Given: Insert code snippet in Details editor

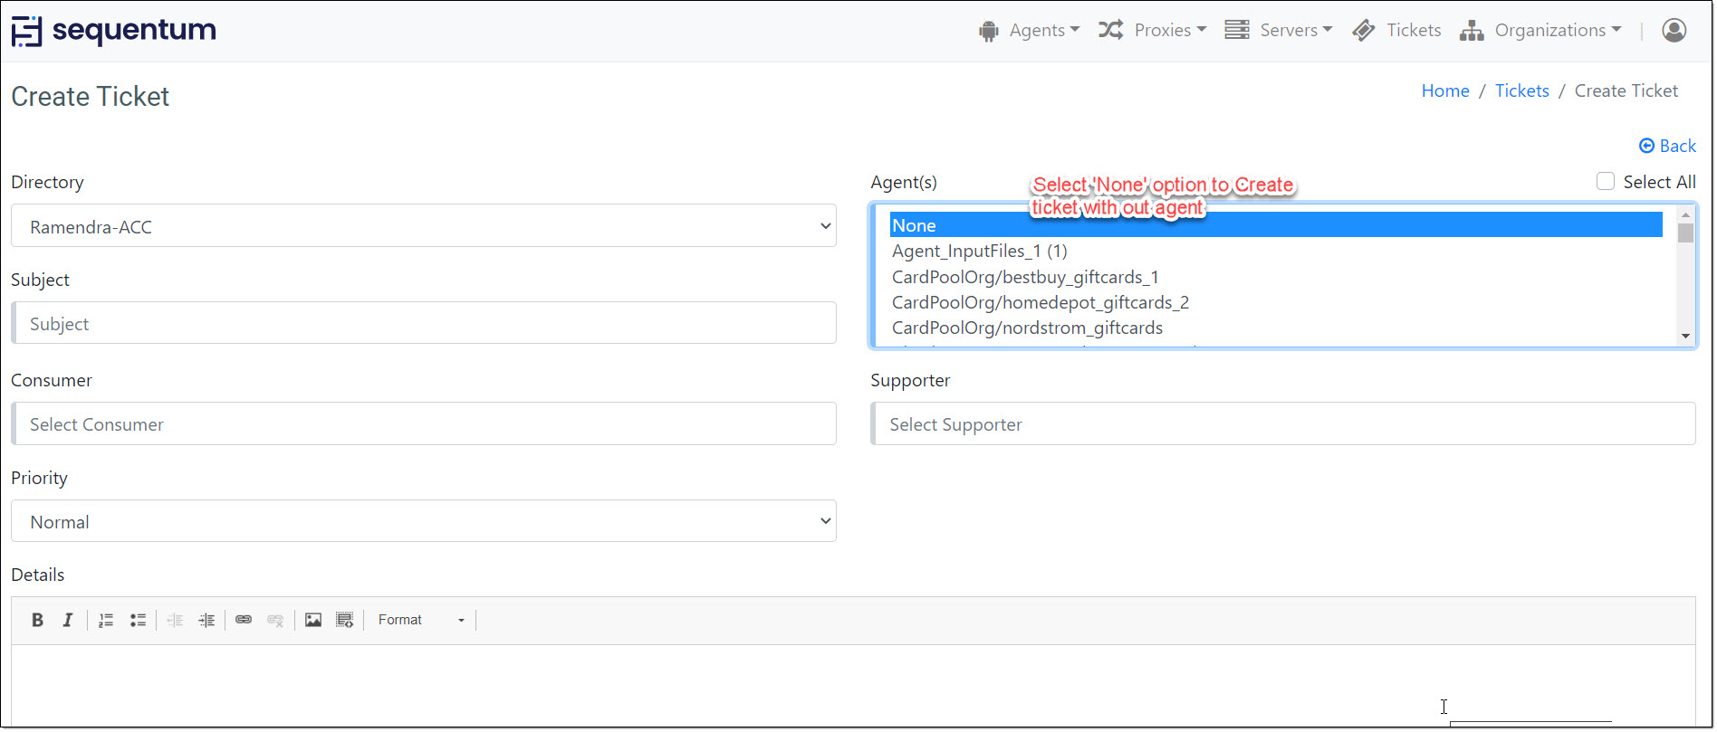Looking at the screenshot, I should pyautogui.click(x=344, y=620).
